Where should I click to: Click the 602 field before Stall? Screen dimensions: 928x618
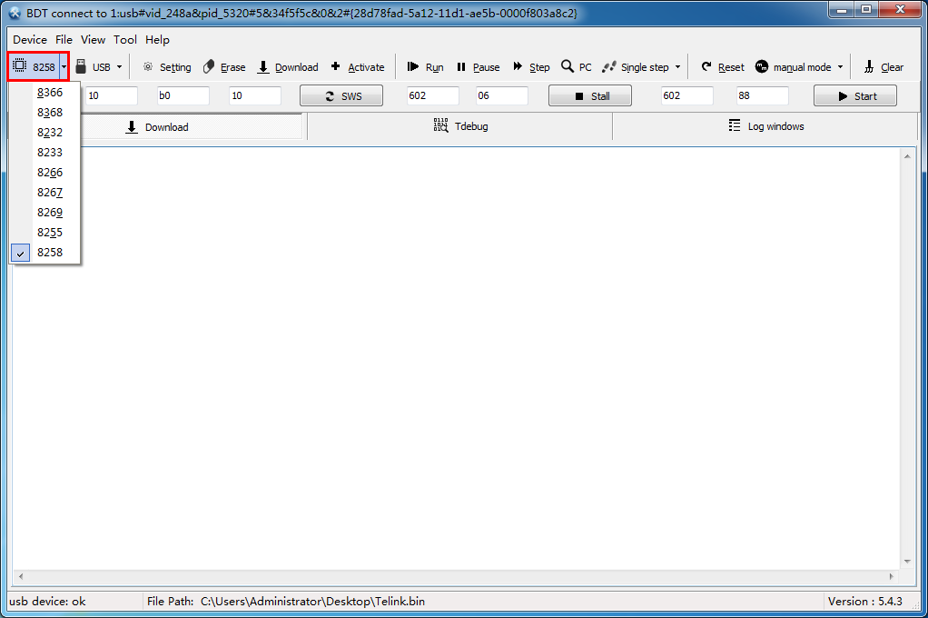click(432, 95)
